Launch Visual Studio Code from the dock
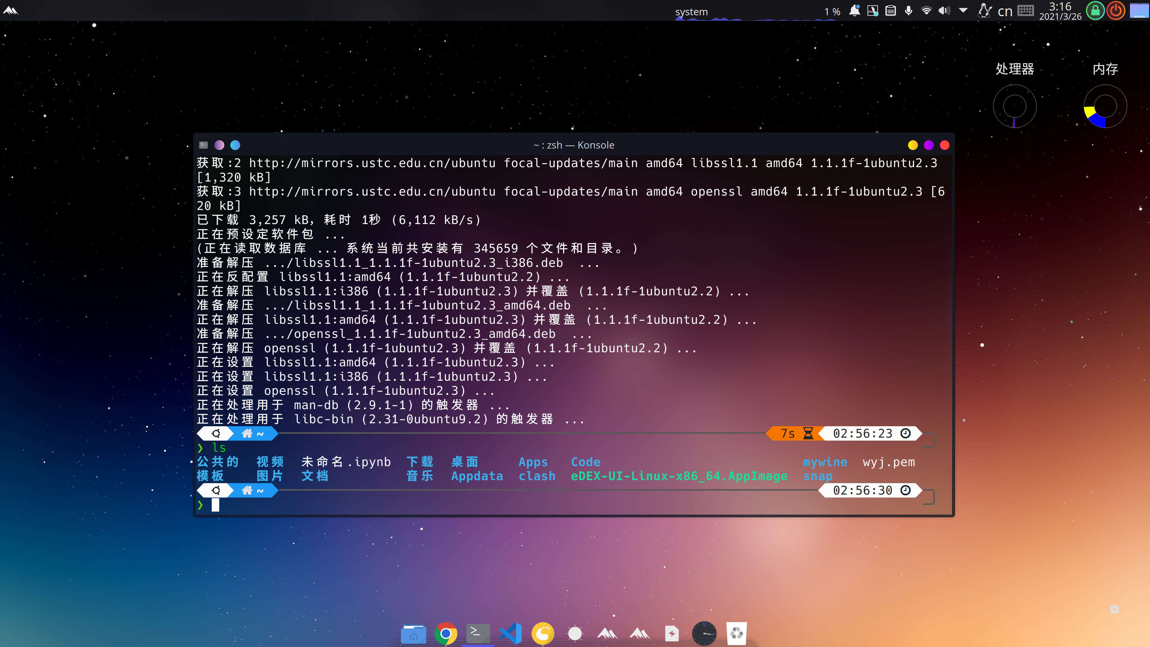This screenshot has height=647, width=1150. coord(510,633)
